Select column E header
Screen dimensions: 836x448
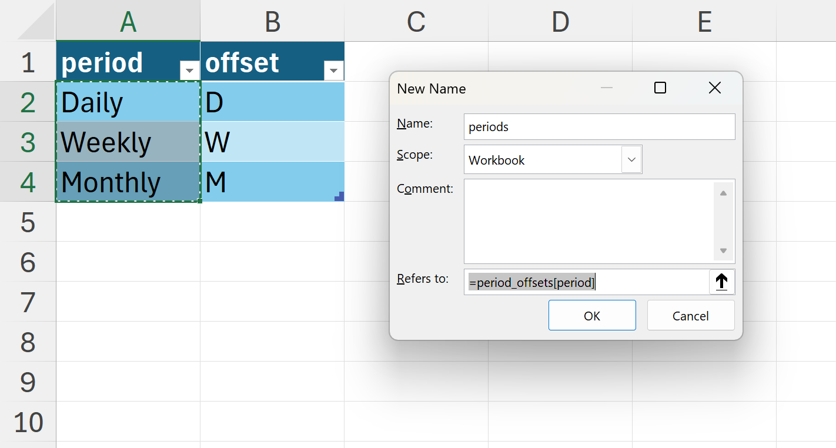[x=704, y=22]
